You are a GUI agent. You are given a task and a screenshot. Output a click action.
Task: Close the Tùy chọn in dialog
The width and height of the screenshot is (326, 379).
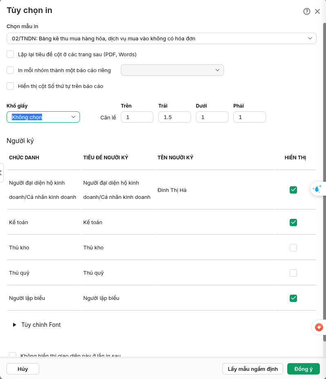(317, 11)
